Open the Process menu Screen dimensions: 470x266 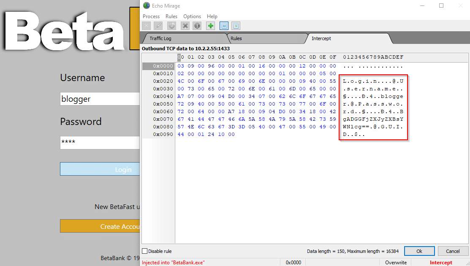[151, 16]
